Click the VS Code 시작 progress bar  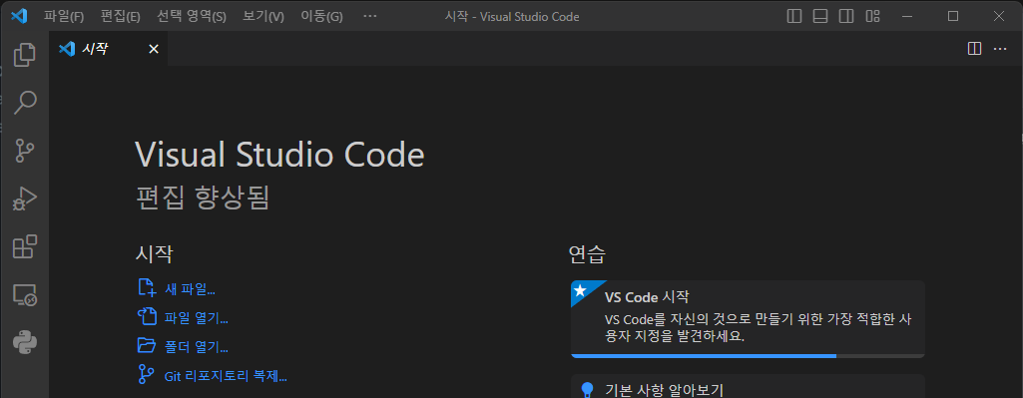tap(748, 355)
